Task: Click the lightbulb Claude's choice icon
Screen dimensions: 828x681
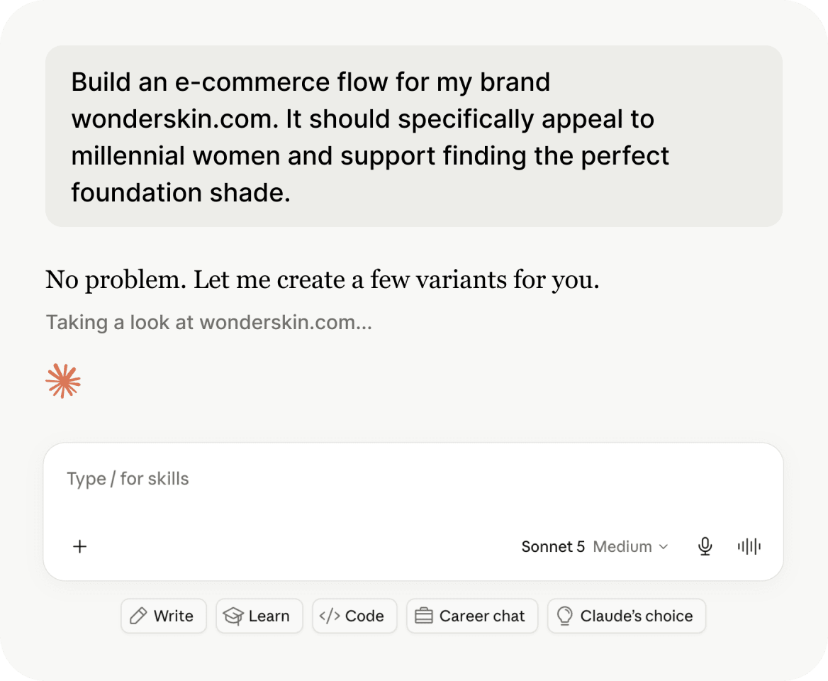Action: coord(564,616)
